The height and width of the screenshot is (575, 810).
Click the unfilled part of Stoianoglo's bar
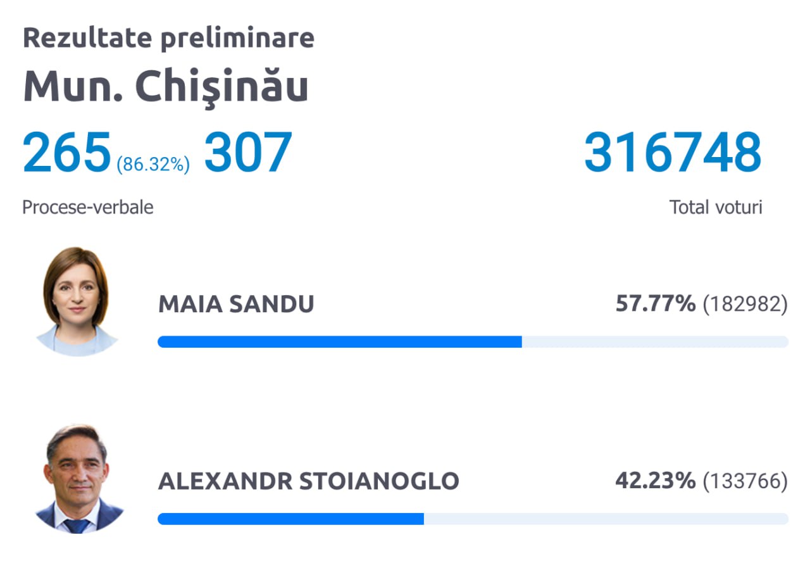606,519
